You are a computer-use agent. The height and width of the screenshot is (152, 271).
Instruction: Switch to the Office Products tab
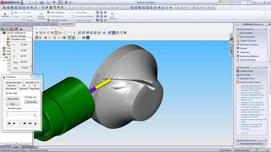tap(50, 24)
